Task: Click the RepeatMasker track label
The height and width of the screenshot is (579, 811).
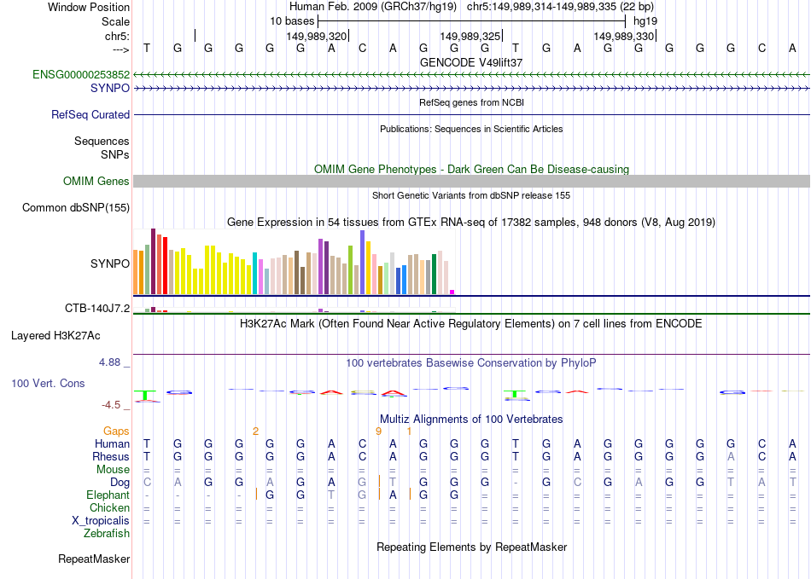Action: [94, 559]
